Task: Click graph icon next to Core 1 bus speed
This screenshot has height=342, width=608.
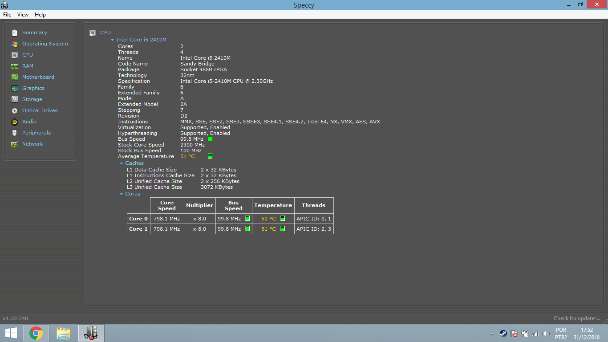Action: [x=247, y=229]
